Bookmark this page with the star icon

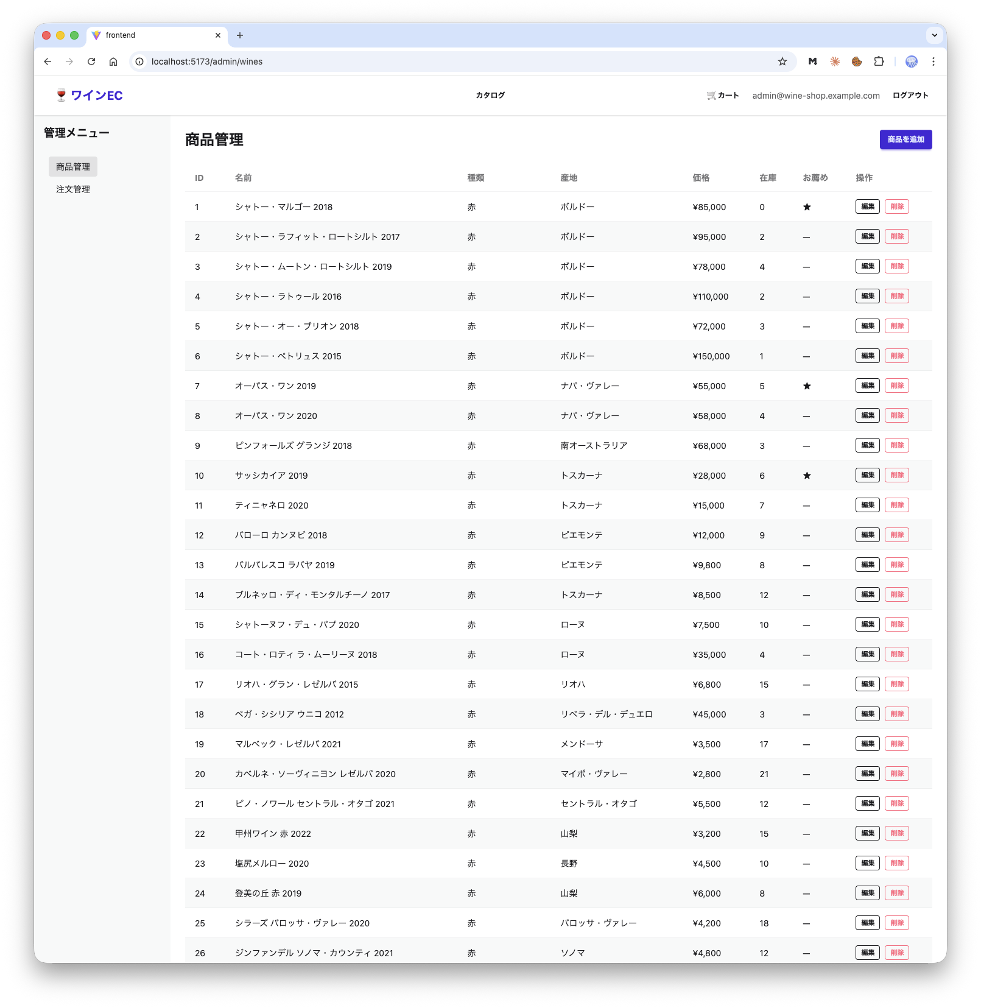(x=782, y=62)
